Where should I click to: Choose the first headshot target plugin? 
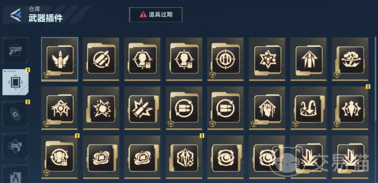[143, 59]
